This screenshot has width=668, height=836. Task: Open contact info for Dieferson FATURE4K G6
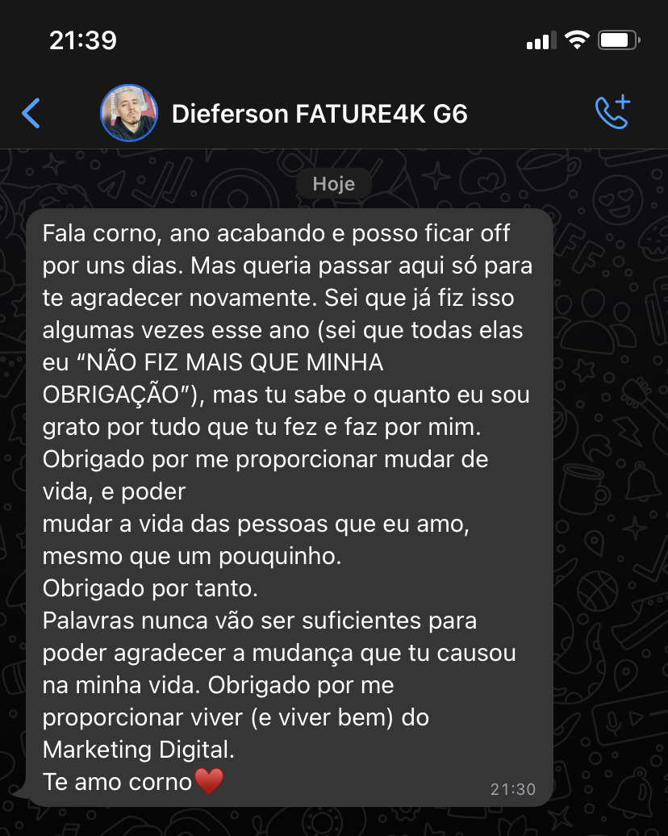319,114
